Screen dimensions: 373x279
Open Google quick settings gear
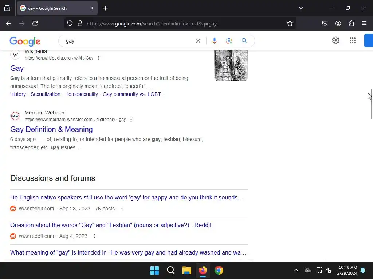click(x=335, y=41)
